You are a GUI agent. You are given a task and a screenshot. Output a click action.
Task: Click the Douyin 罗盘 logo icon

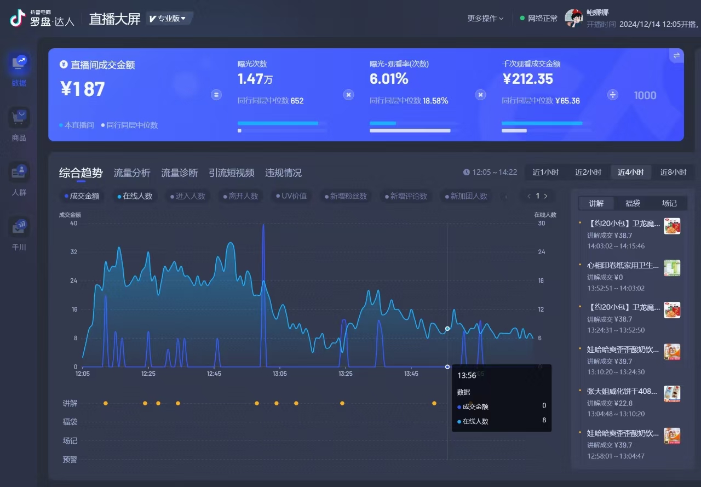pyautogui.click(x=18, y=19)
